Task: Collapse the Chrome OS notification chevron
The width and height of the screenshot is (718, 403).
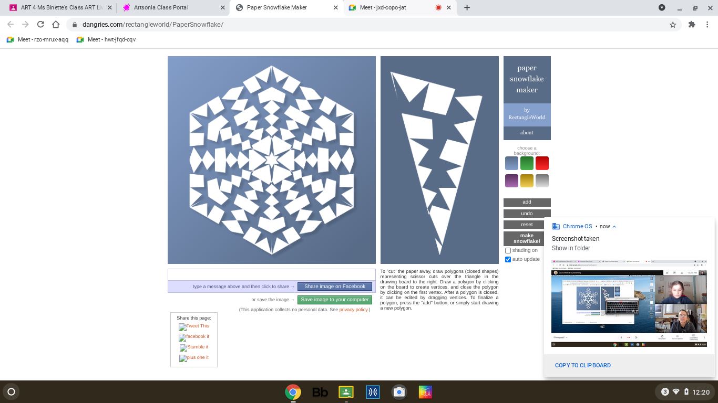Action: point(614,227)
